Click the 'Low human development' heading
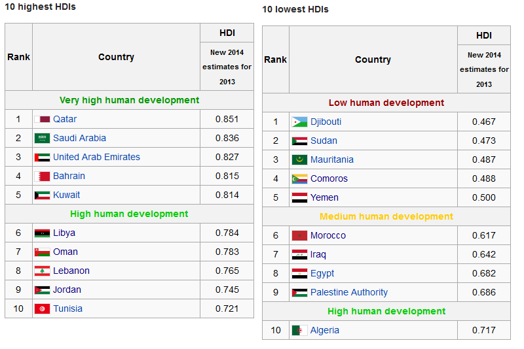Screen dimensions: 524x349 pos(386,103)
